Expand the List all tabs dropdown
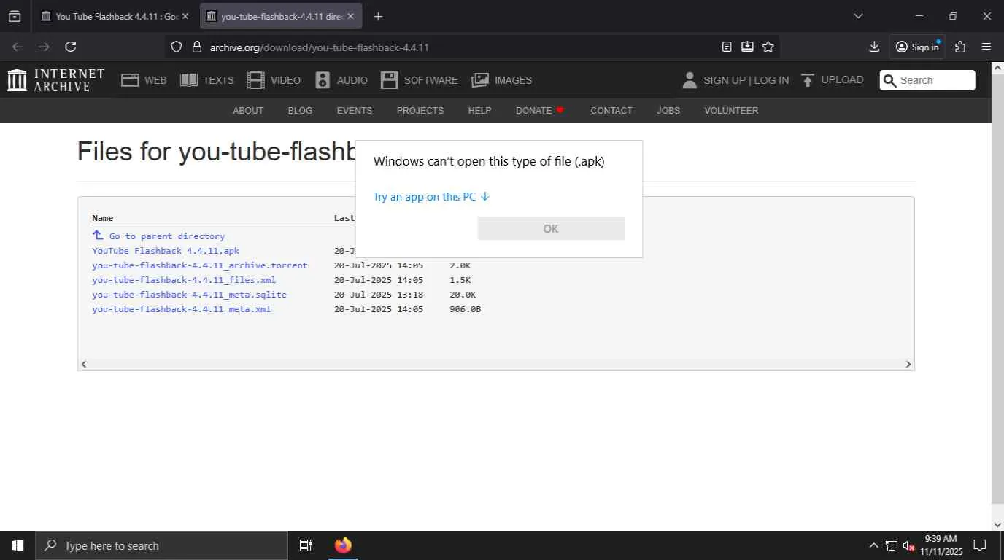This screenshot has width=1004, height=560. tap(858, 16)
